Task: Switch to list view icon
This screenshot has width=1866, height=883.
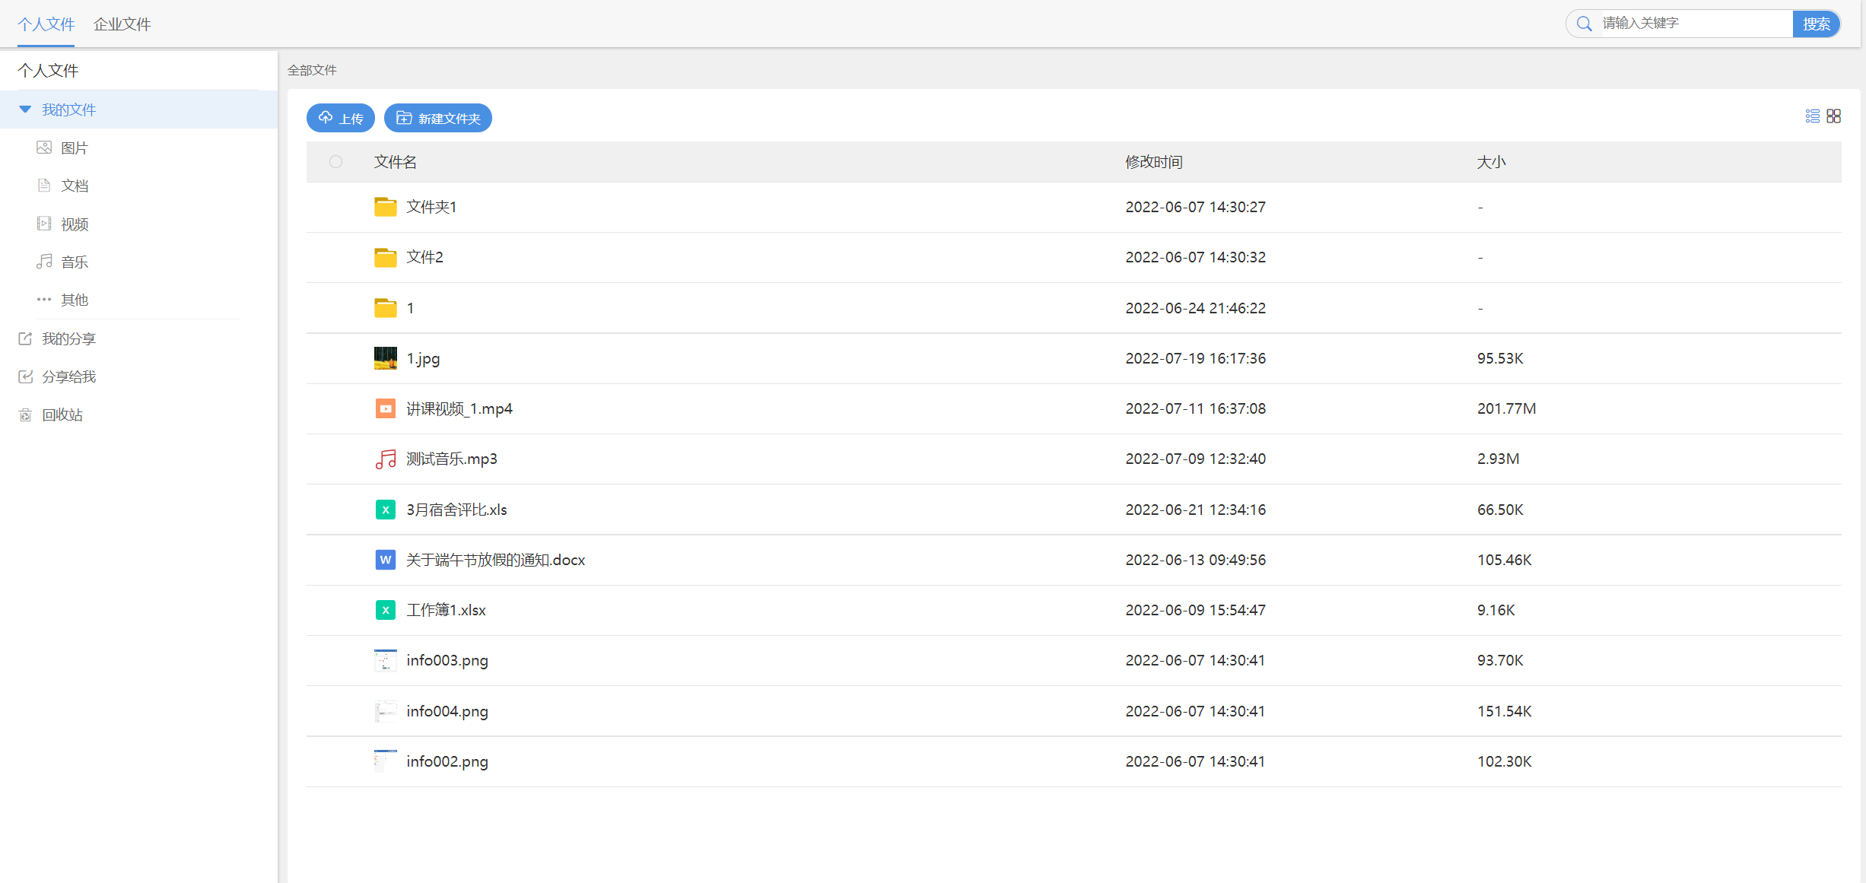Action: (x=1812, y=116)
